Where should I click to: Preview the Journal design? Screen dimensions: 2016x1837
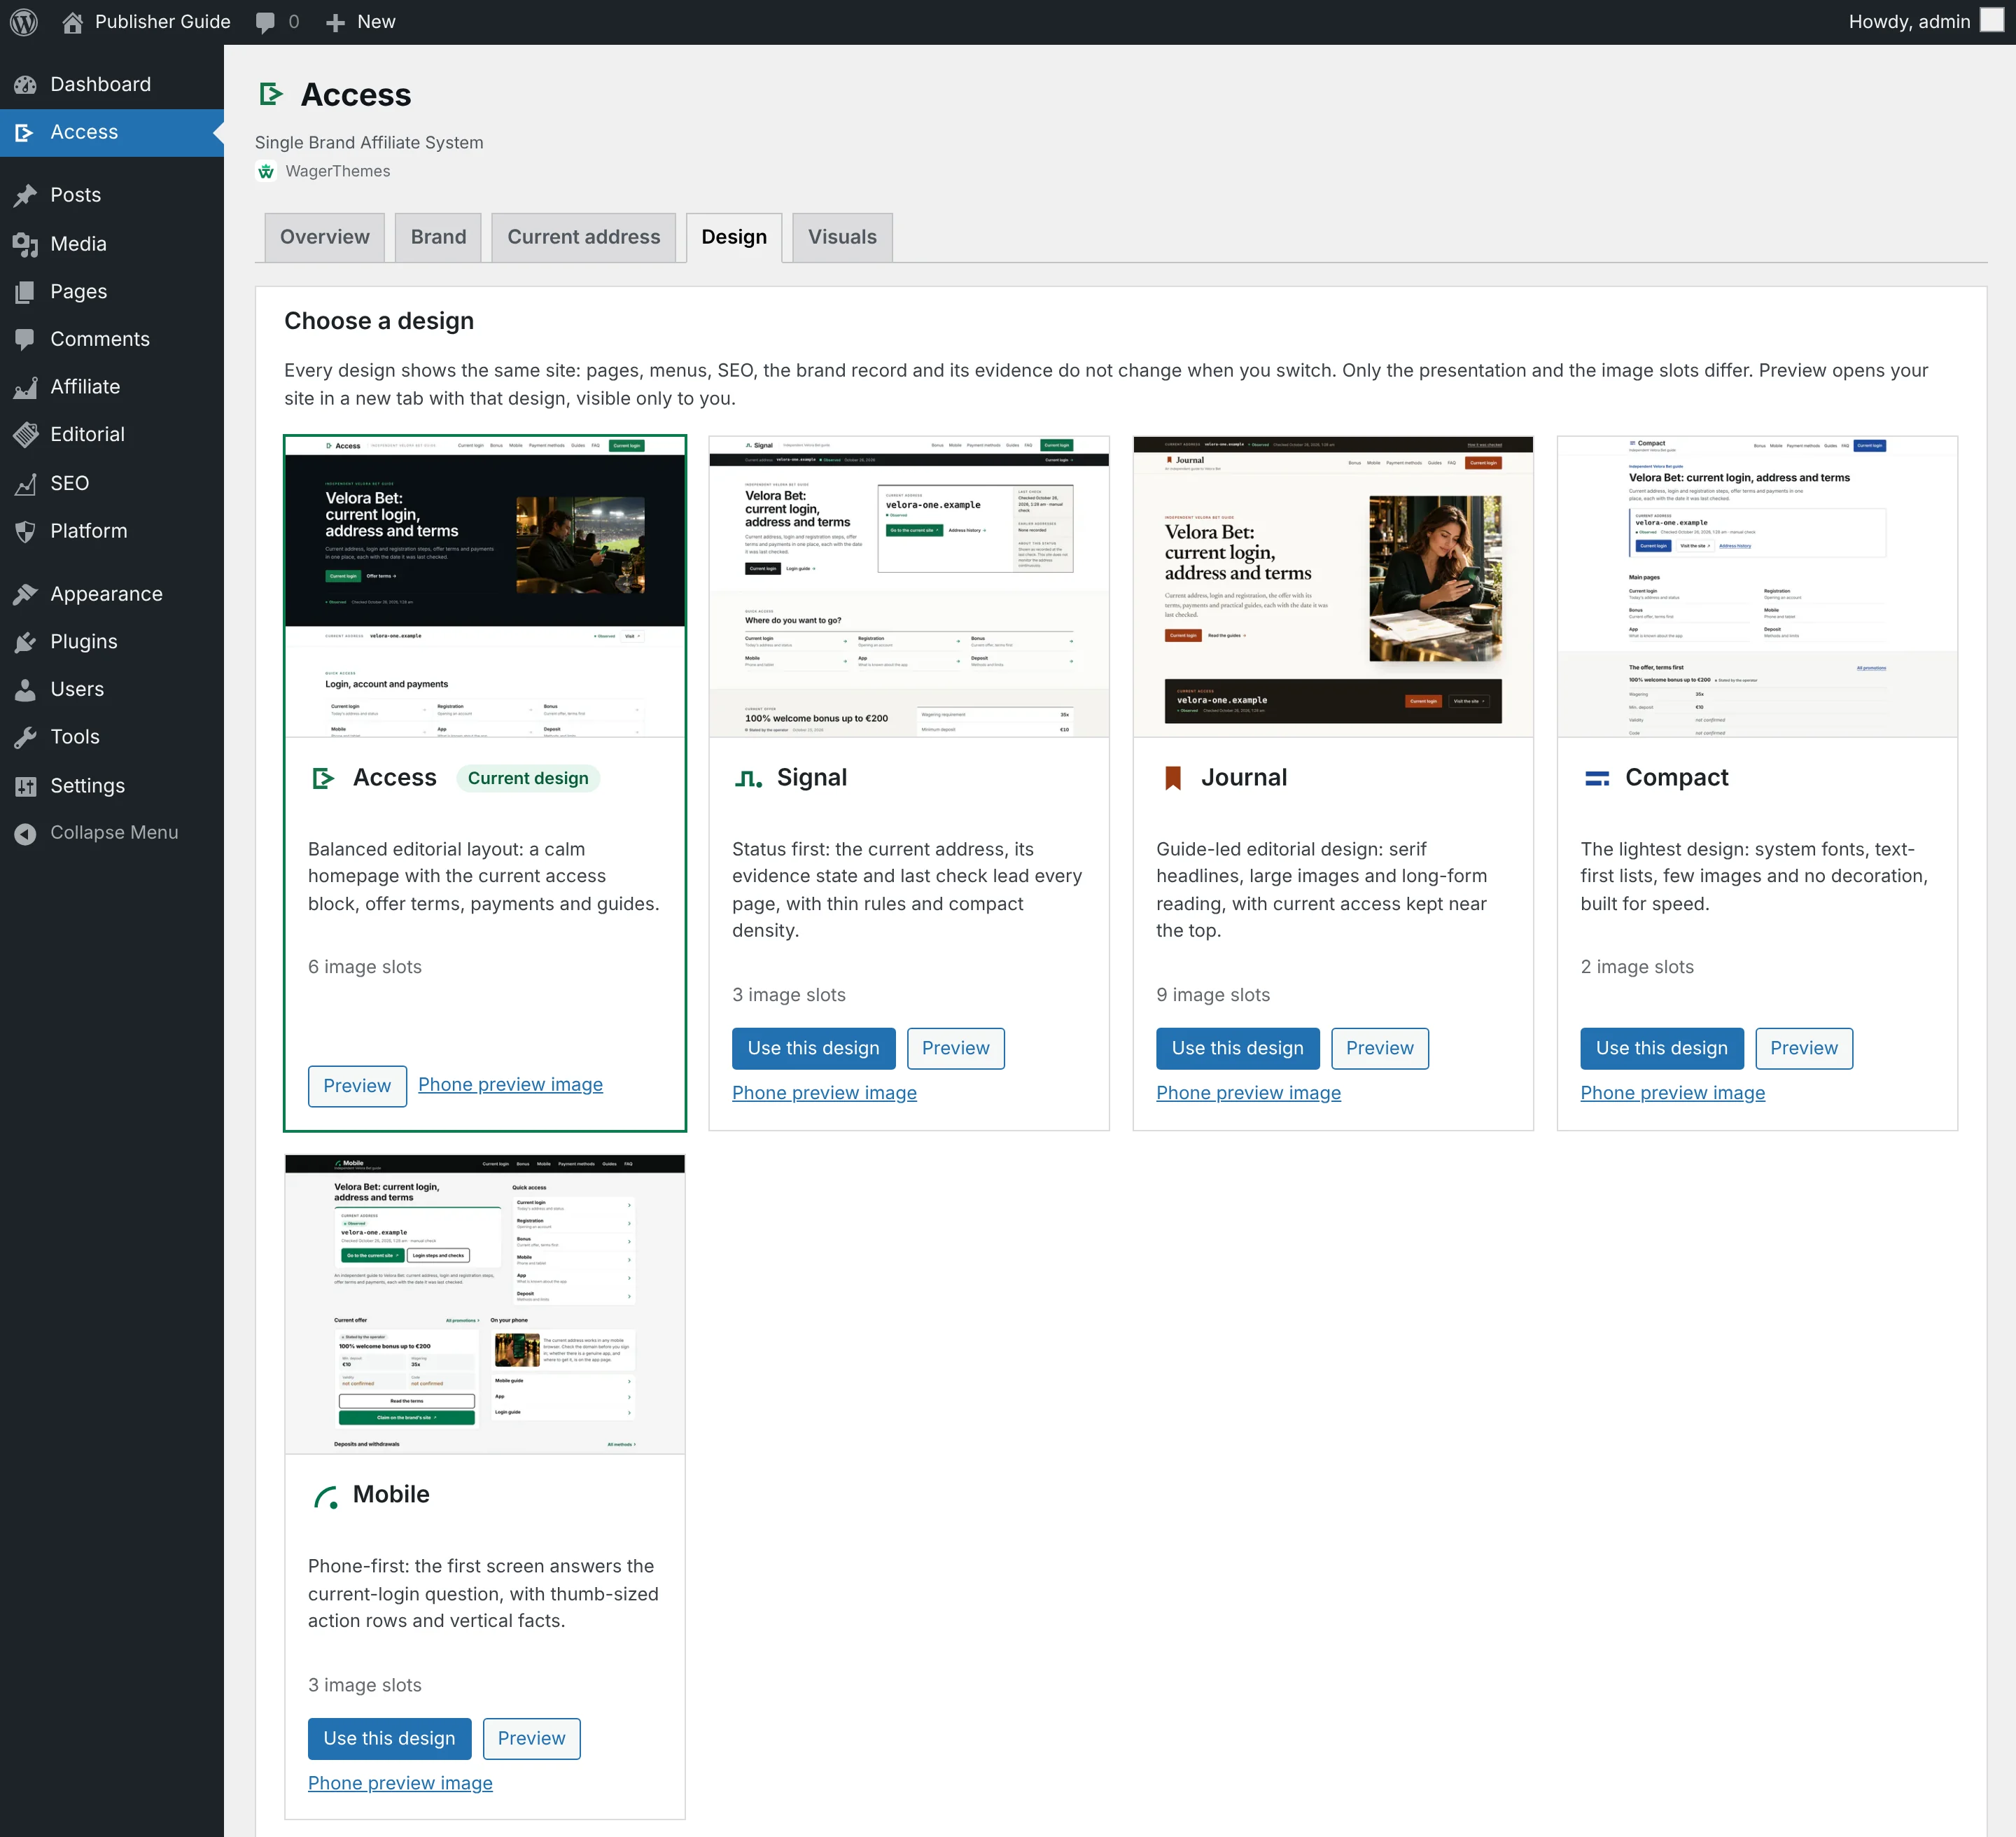click(1379, 1048)
